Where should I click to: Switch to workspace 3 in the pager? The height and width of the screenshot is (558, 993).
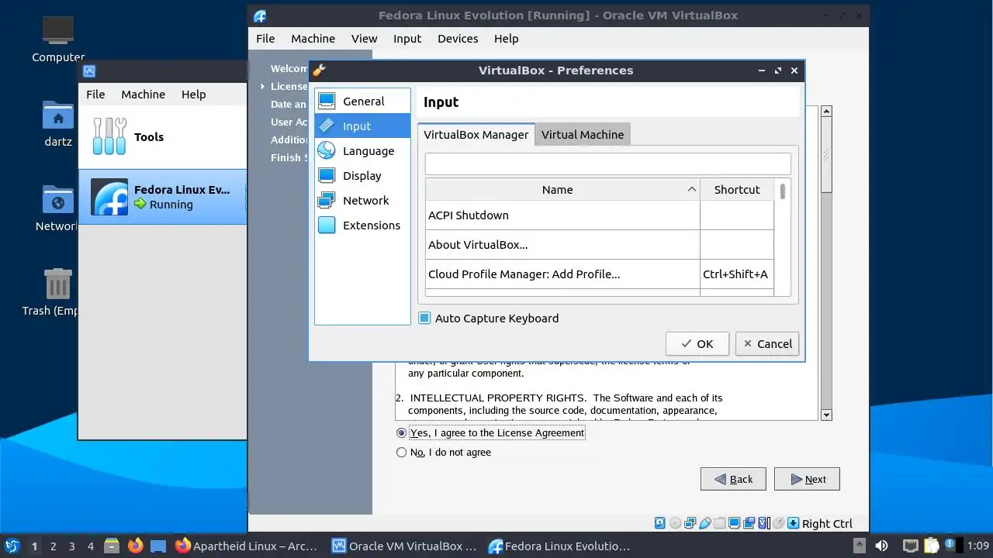pyautogui.click(x=71, y=546)
